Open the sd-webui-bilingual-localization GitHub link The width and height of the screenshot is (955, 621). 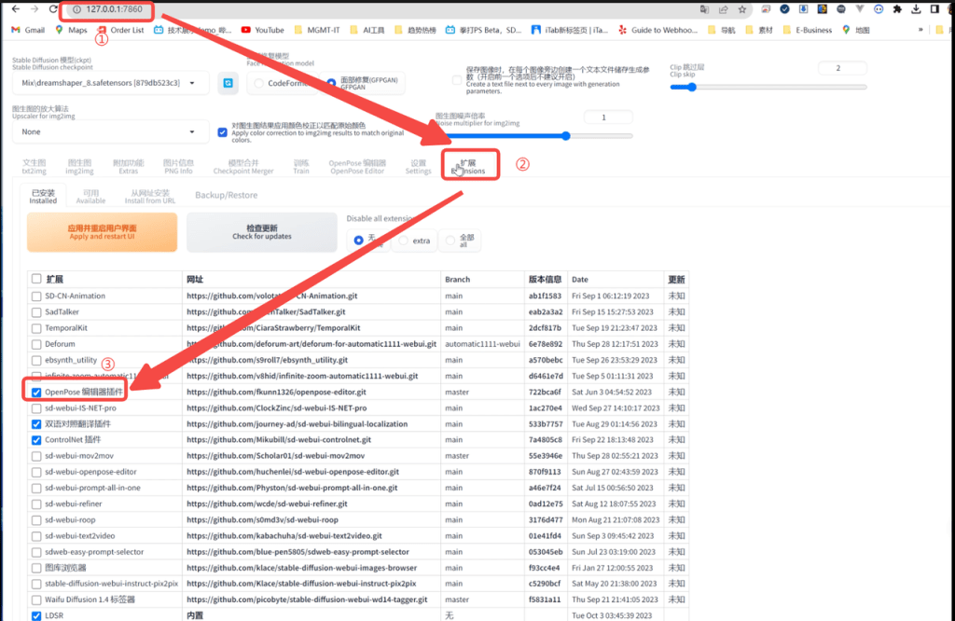pos(298,423)
